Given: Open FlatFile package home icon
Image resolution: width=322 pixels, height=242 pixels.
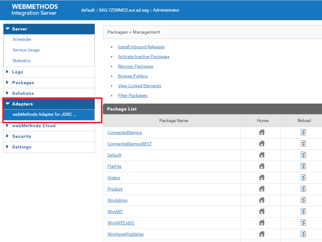Looking at the screenshot, I should click(x=261, y=166).
